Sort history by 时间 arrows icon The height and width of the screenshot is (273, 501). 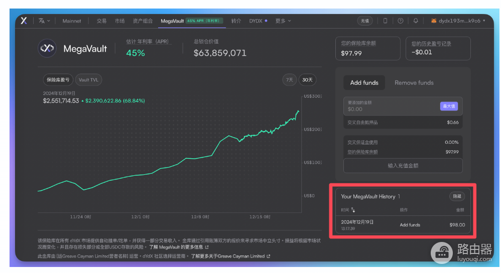click(353, 210)
